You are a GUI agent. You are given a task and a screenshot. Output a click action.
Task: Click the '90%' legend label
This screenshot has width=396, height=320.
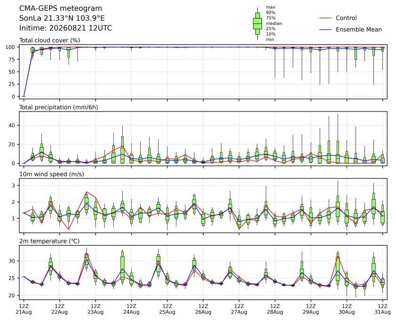click(x=270, y=12)
